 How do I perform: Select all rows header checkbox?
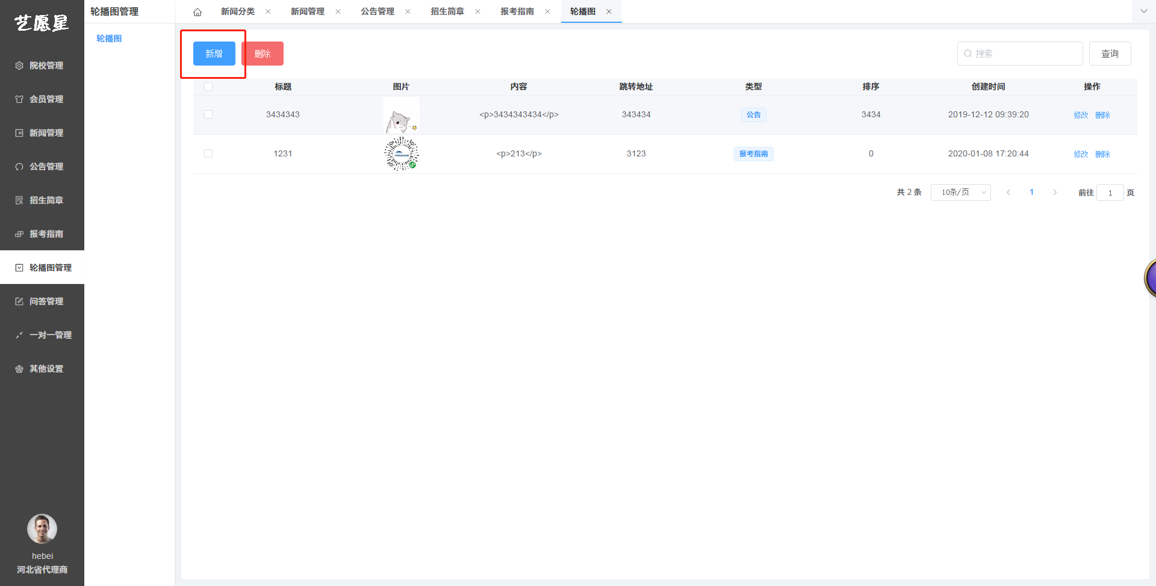point(208,87)
